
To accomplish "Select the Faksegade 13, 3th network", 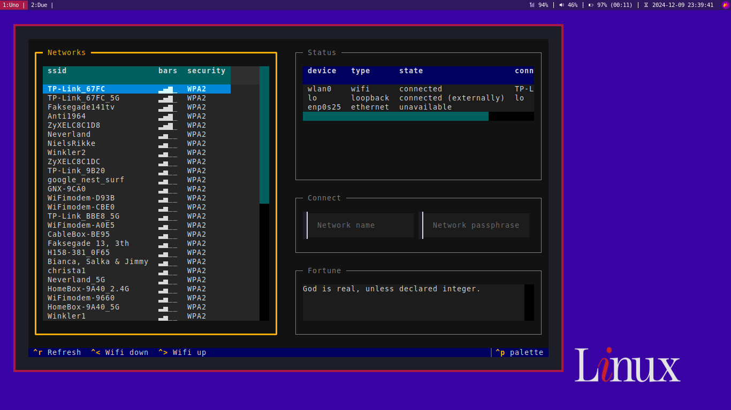I will coord(137,243).
